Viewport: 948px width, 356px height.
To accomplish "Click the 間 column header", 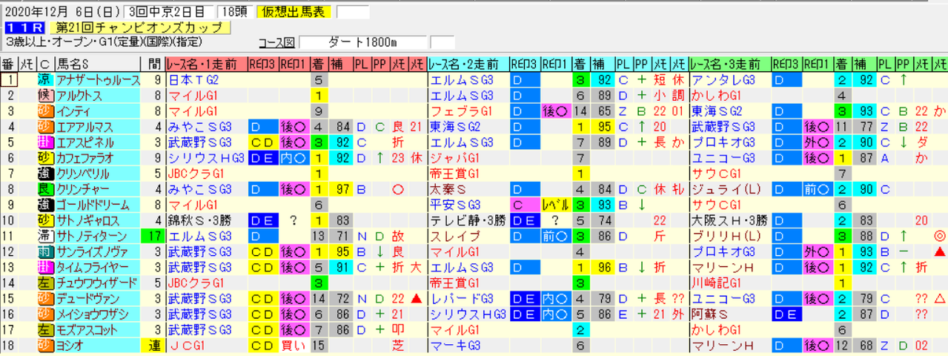I will tap(154, 64).
